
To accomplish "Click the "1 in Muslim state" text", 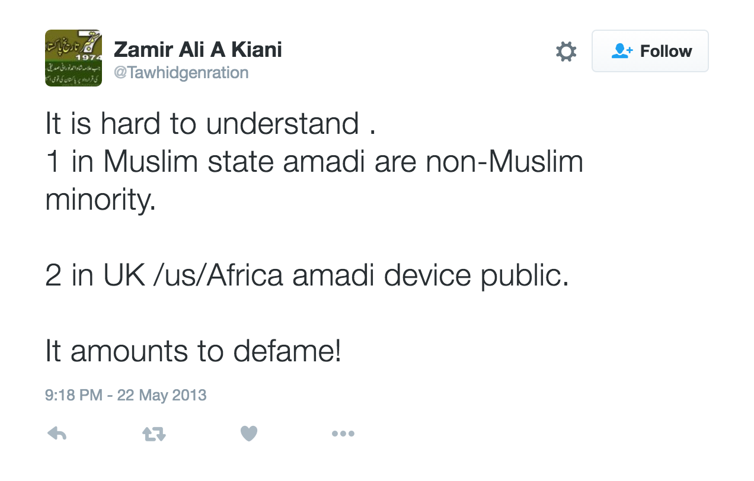I will pos(160,162).
